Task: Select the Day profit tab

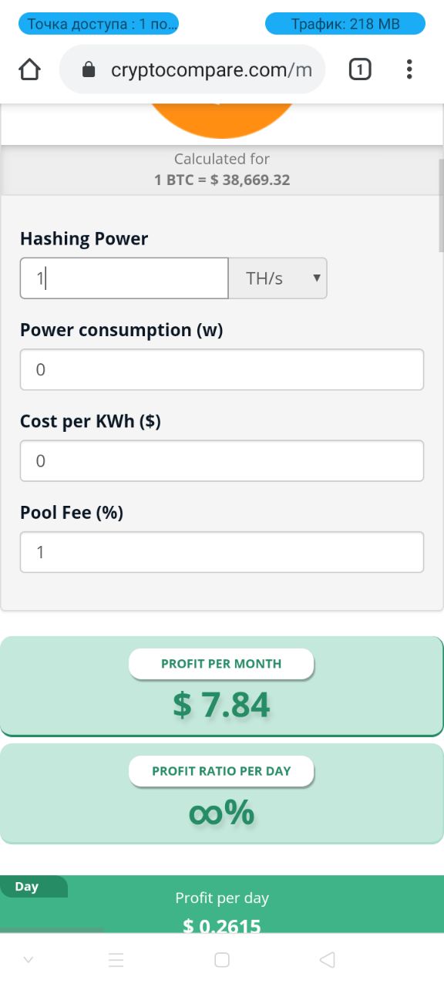Action: pos(34,887)
